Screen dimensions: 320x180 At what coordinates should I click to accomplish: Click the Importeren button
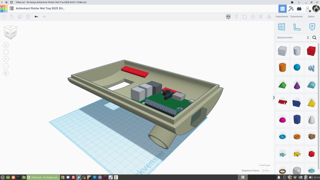(x=282, y=17)
